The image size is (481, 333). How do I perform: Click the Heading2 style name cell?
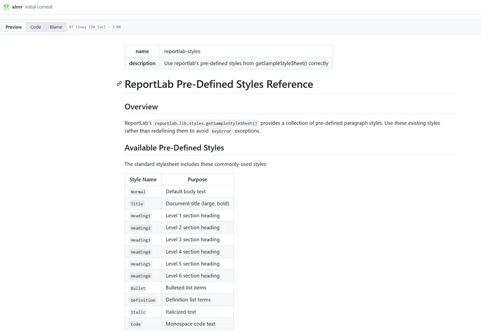(x=143, y=228)
